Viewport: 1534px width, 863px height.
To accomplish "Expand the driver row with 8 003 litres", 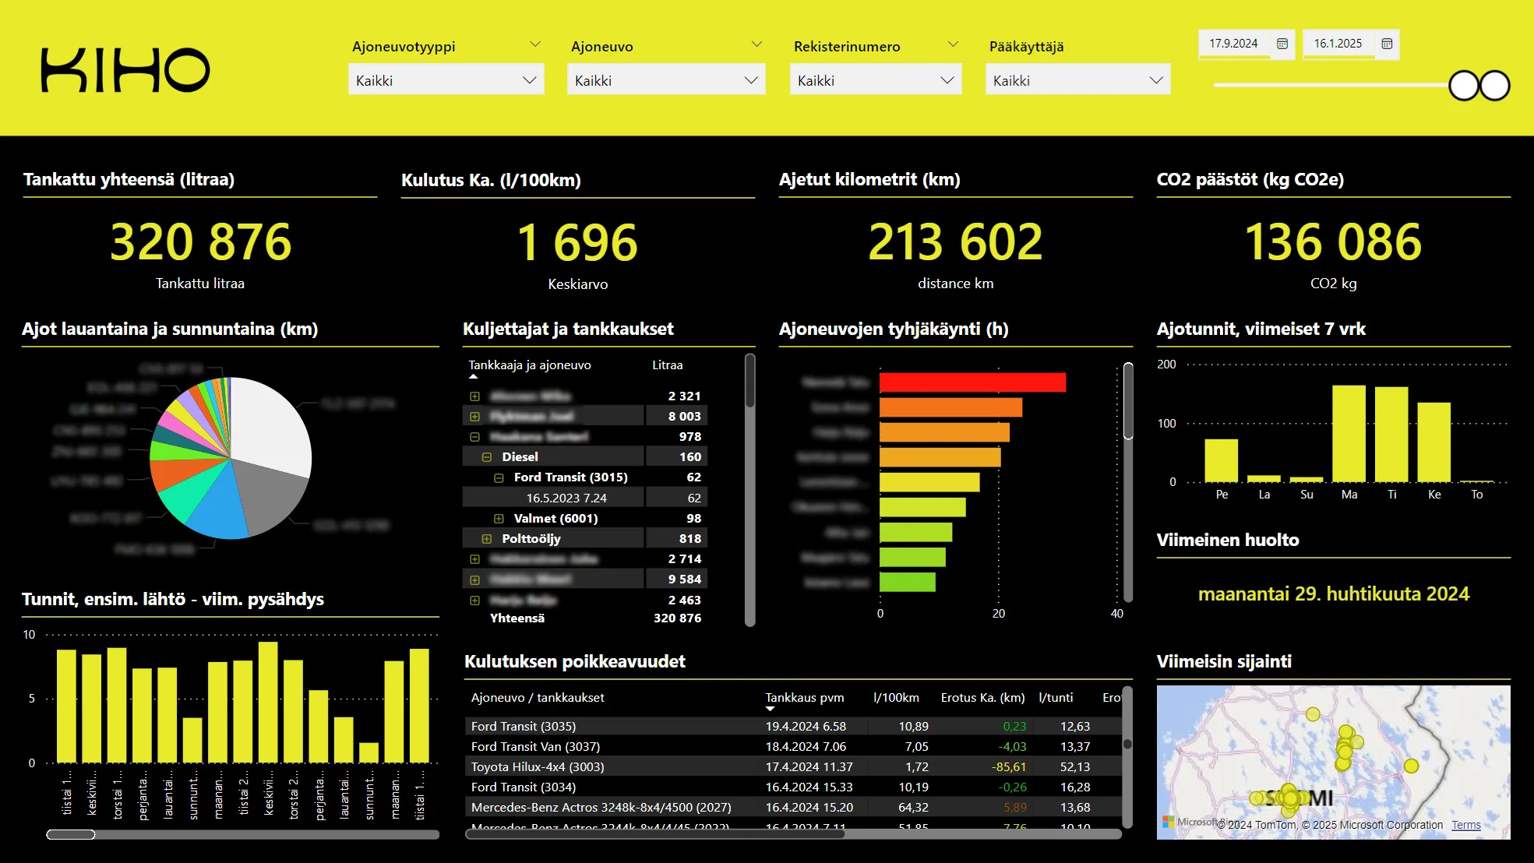I will tap(474, 417).
